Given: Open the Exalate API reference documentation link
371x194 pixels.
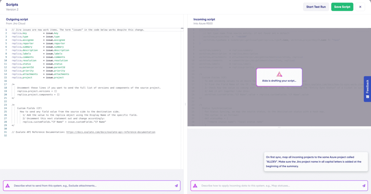Looking at the screenshot, I should (111, 132).
